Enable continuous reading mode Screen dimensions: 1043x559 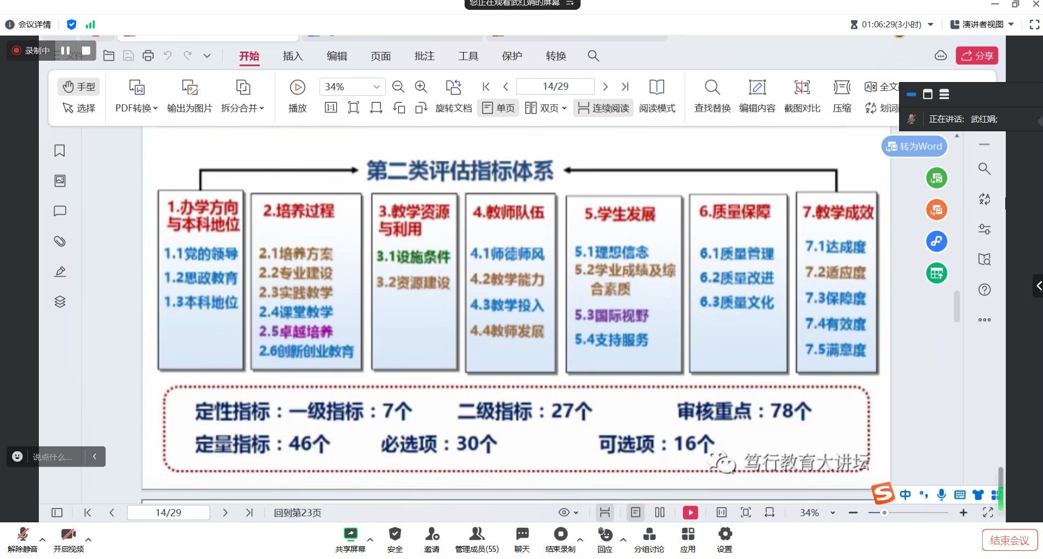coord(604,108)
